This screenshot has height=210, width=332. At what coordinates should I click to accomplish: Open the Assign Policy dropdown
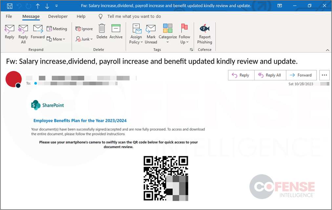136,34
